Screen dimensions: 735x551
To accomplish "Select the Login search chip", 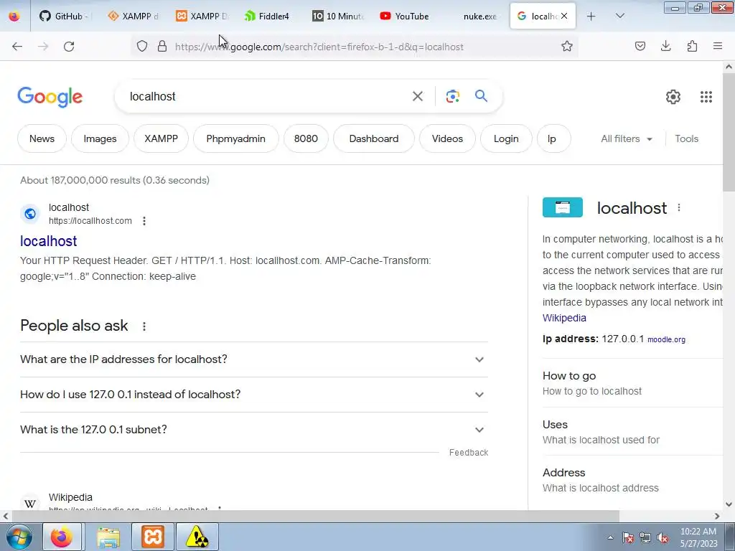I will tap(506, 138).
